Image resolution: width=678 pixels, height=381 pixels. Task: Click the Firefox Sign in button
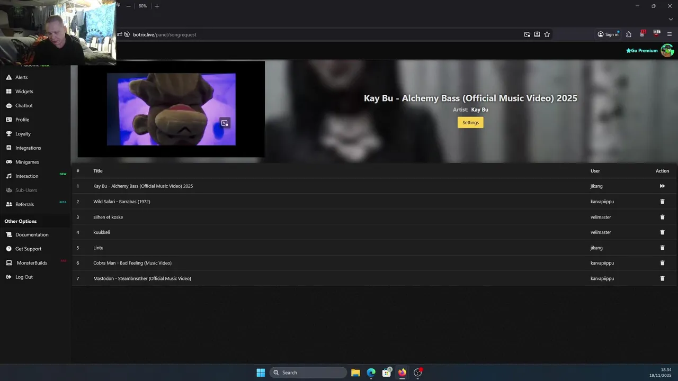608,34
